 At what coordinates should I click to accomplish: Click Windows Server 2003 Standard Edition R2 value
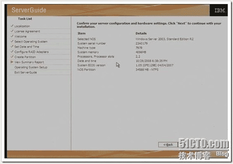164,39
